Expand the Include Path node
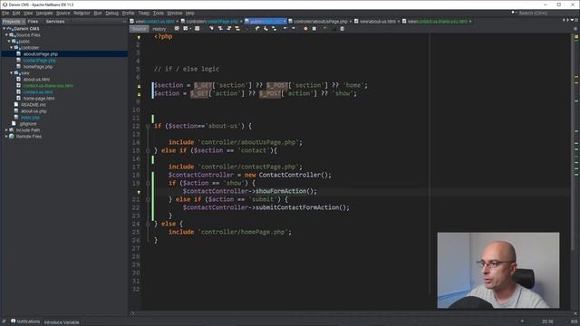580x326 pixels. [6, 130]
